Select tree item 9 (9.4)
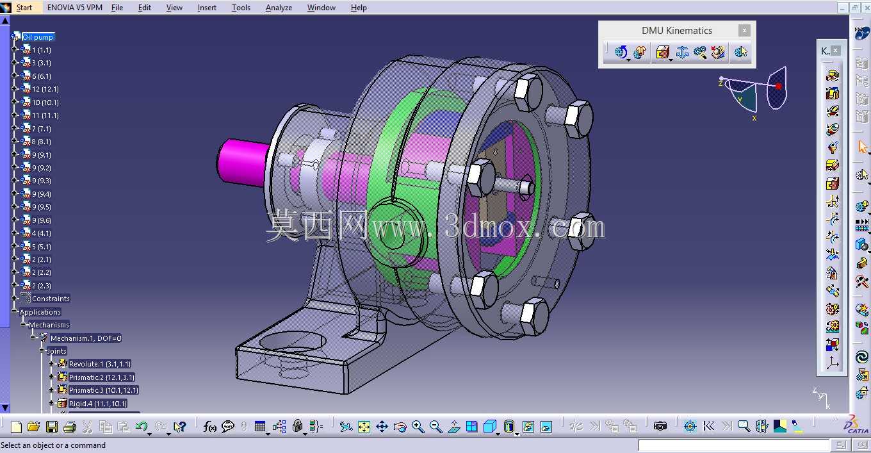 pos(41,194)
